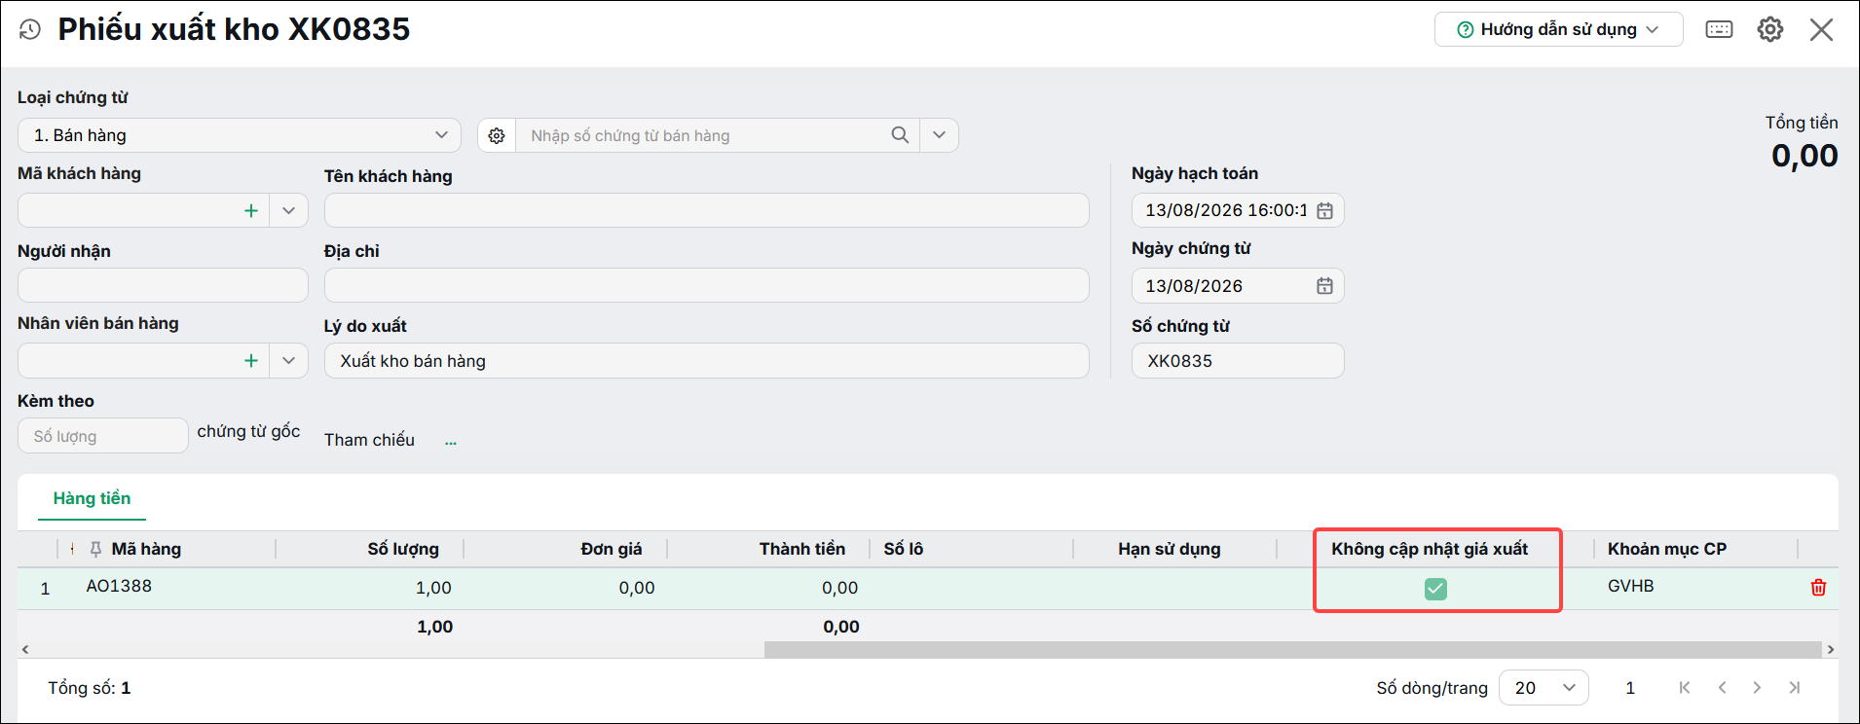This screenshot has height=724, width=1860.
Task: Click the Khoản mục CP column header
Action: (1666, 549)
